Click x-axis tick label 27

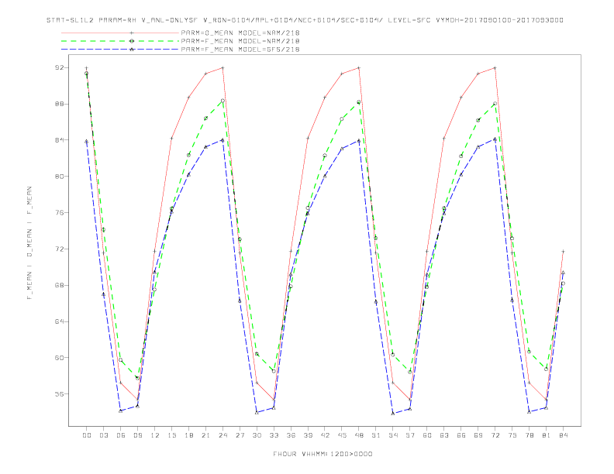point(240,435)
